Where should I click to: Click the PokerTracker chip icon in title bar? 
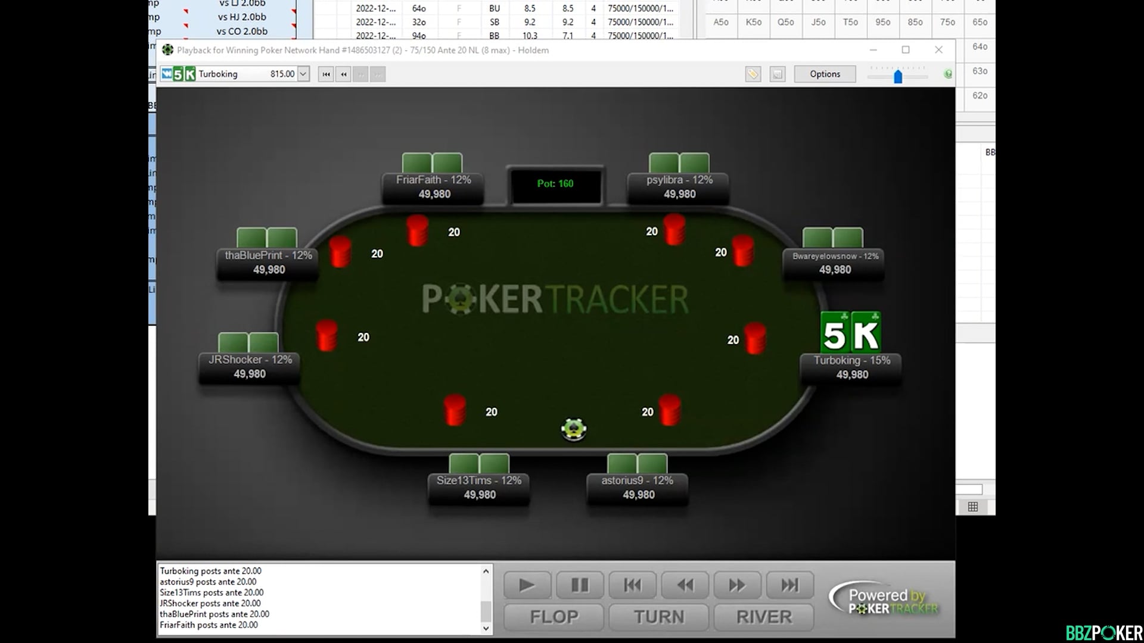click(x=169, y=50)
